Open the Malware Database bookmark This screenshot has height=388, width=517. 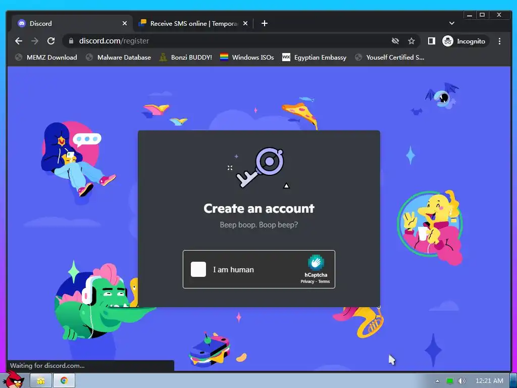tap(118, 58)
